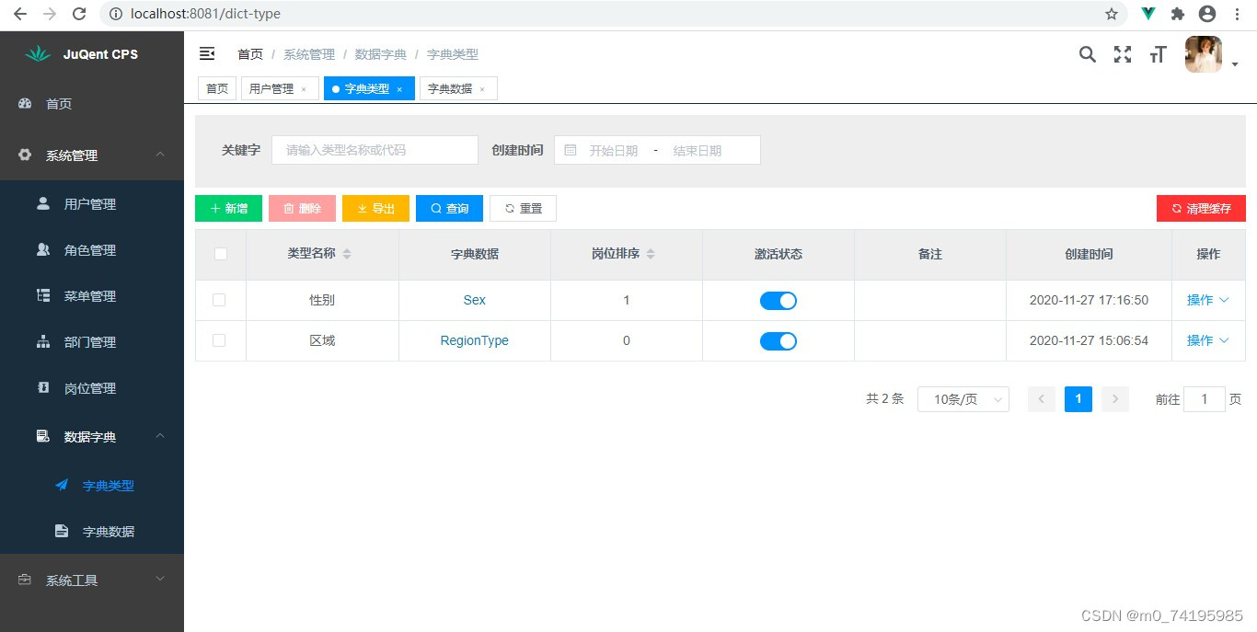Screen dimensions: 1257x632
Task: Focus the 关键字 search input
Action: [x=375, y=150]
